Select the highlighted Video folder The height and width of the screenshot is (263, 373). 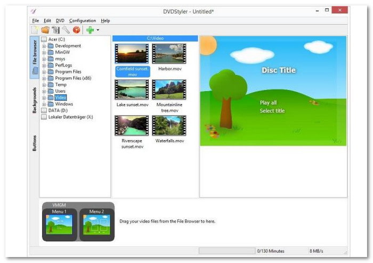tap(61, 97)
